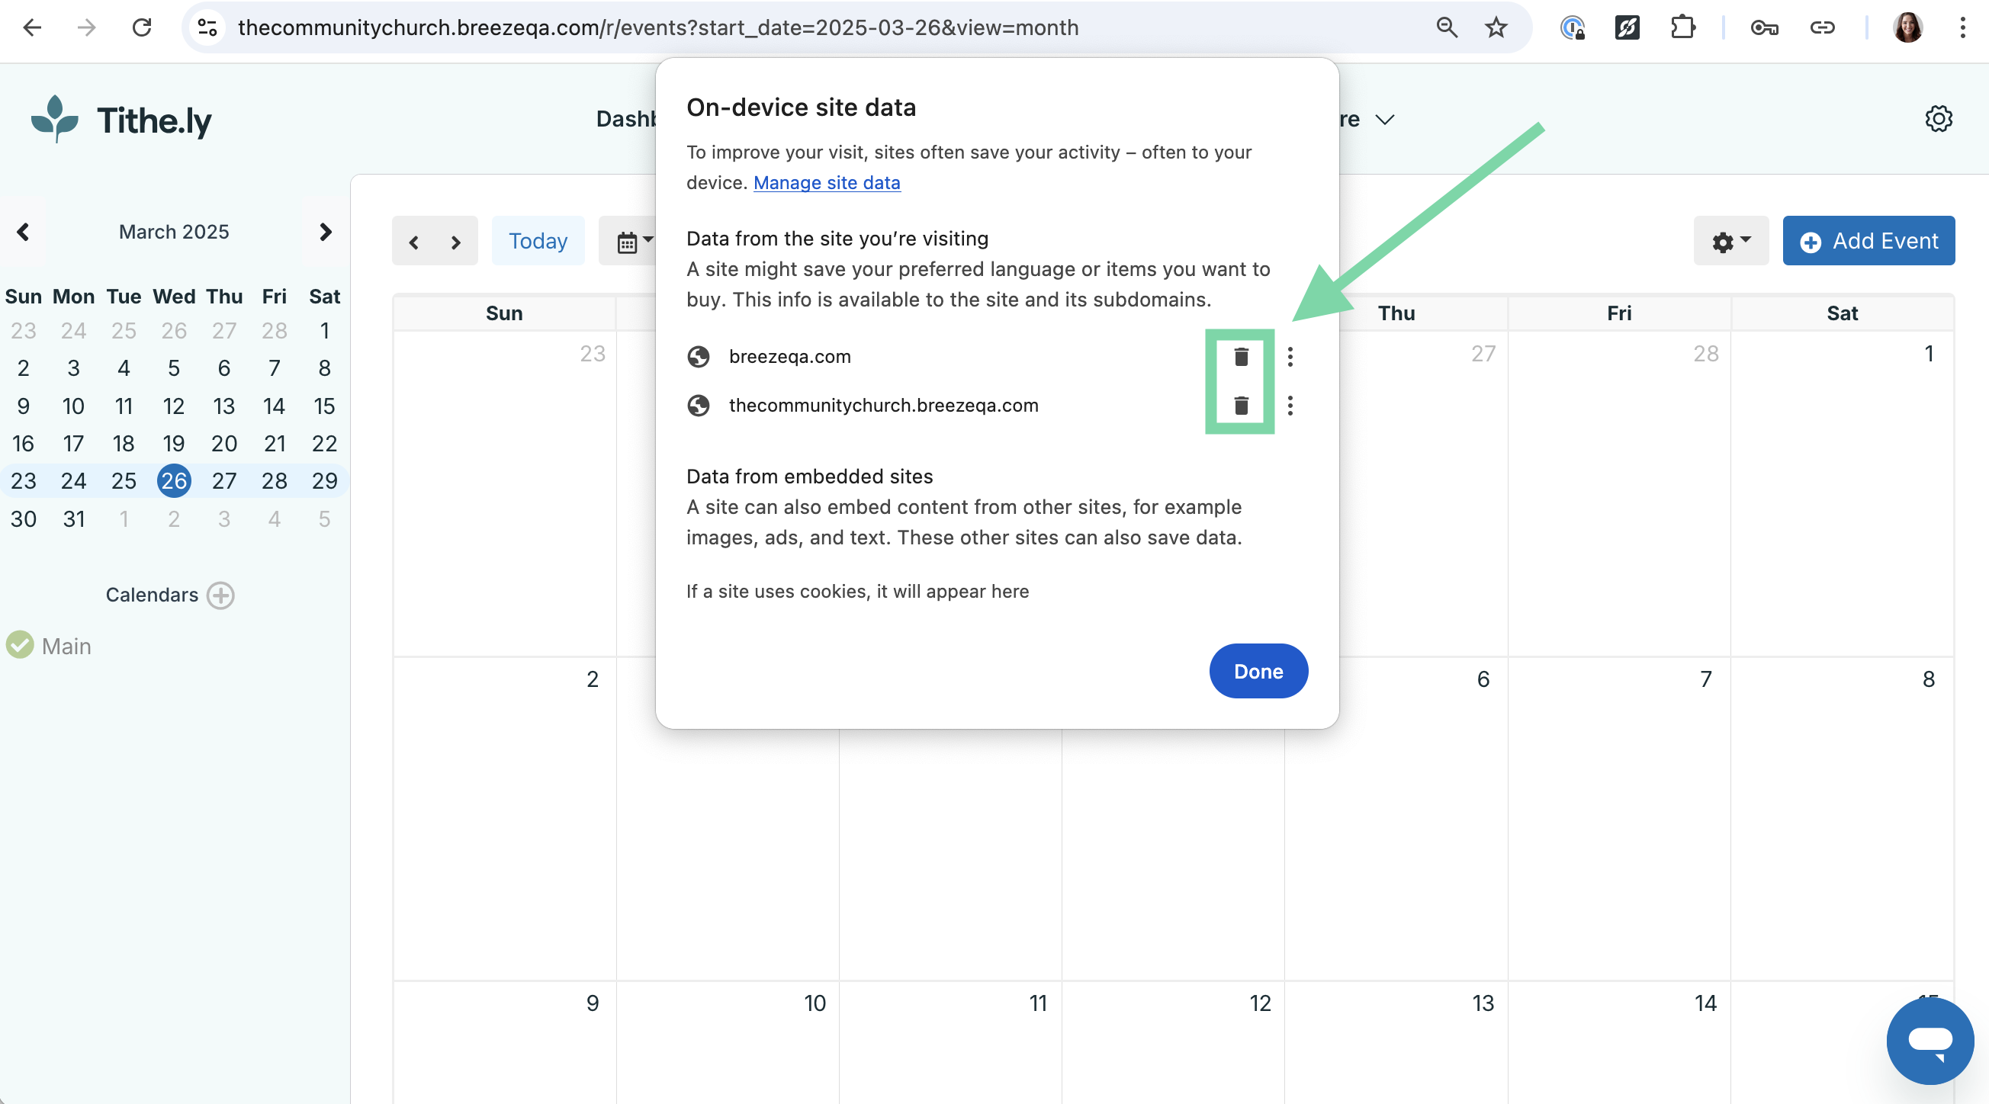Go to previous month in mini calendar
The image size is (1989, 1104).
pos(23,232)
